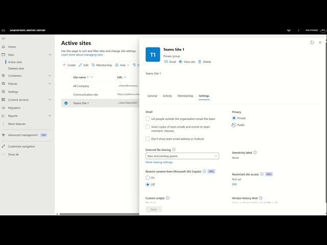Click the Sites icon in sidebar
Image resolution: width=327 pixels, height=245 pixels.
coord(4,55)
